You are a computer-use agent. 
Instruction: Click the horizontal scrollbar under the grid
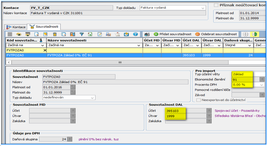point(120,62)
